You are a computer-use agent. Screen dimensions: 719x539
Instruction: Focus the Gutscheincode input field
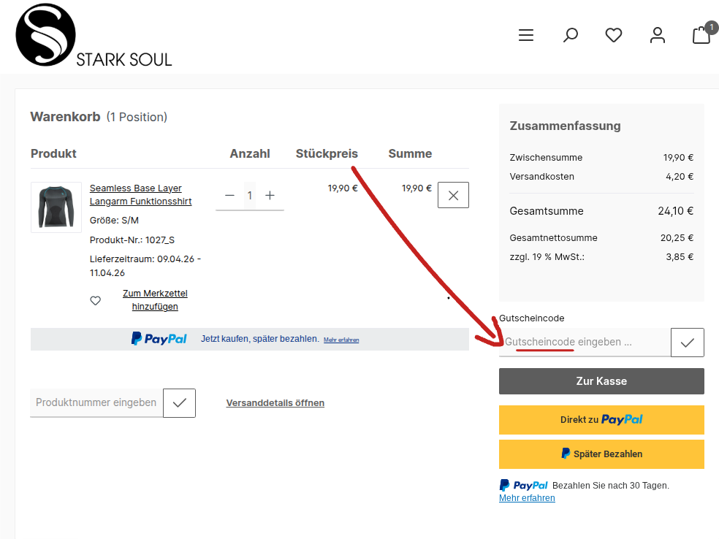pos(585,343)
